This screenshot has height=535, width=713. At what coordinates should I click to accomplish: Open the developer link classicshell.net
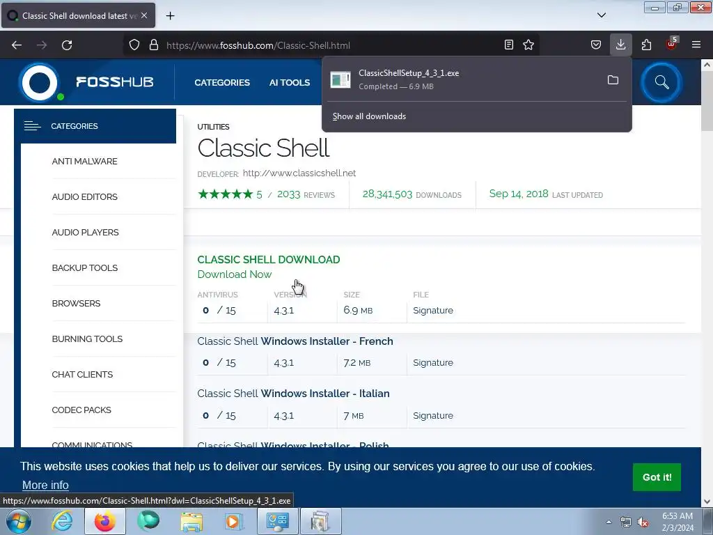299,173
